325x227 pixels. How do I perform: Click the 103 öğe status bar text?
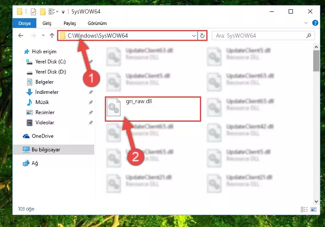(x=26, y=209)
